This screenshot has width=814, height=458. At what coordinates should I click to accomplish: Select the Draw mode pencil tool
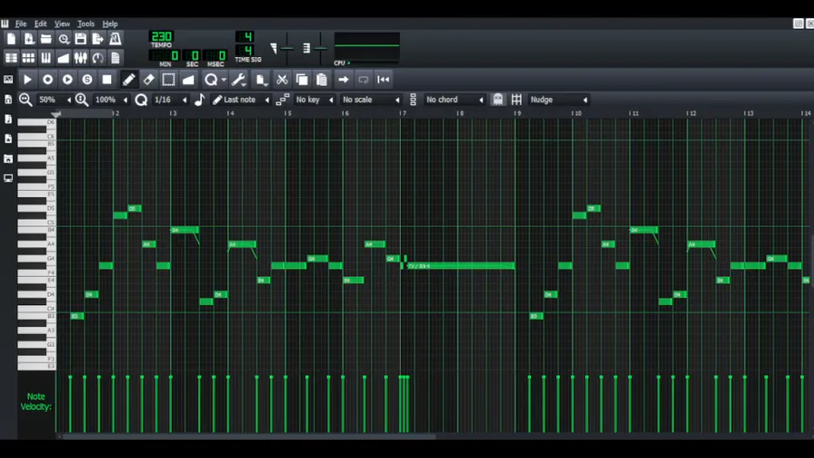(x=128, y=80)
